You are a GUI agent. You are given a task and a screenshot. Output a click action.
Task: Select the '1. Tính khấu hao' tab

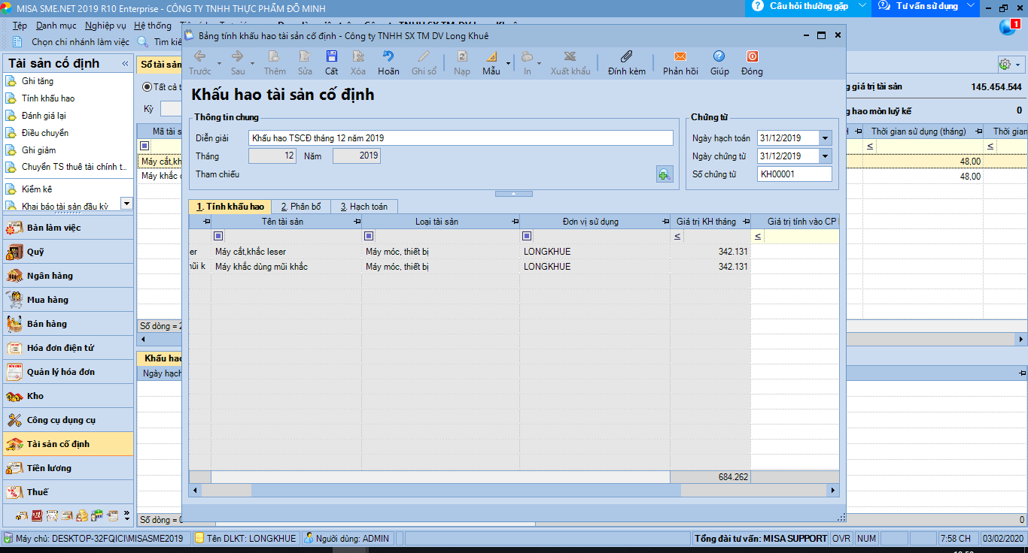[230, 207]
